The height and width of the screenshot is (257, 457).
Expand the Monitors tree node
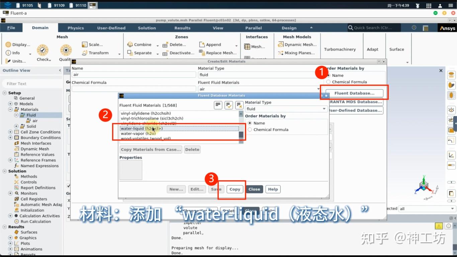tap(10, 193)
